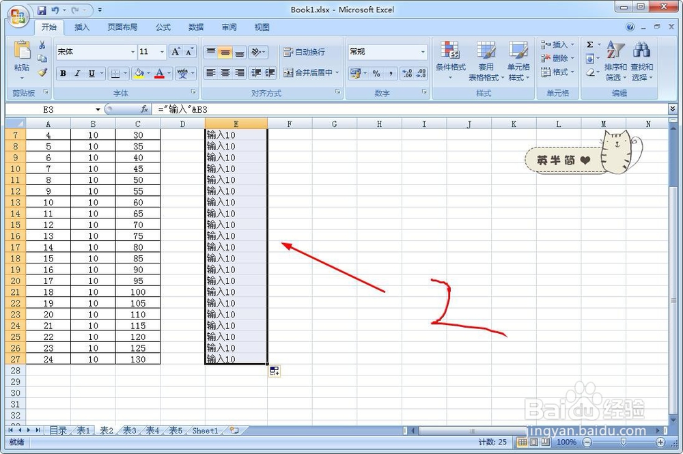
Task: Click 套用表格格式 format as table button
Action: (486, 61)
